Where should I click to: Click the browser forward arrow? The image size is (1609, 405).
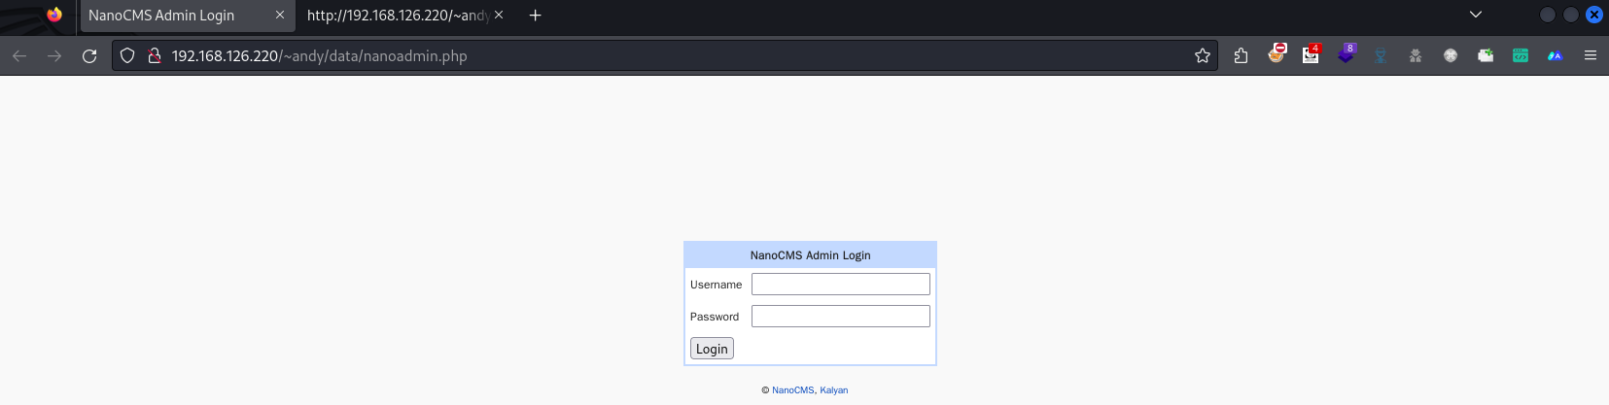click(54, 56)
